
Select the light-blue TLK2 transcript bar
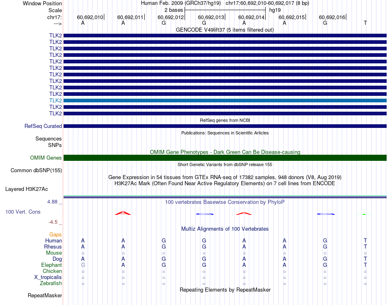pos(225,101)
